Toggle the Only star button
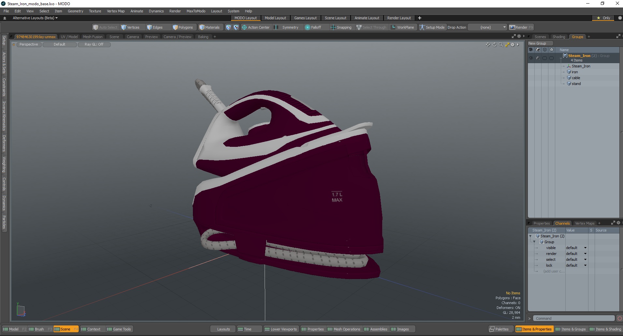 [603, 18]
